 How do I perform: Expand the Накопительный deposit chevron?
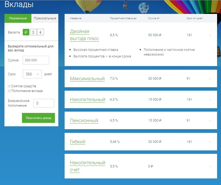pyautogui.click(x=210, y=100)
